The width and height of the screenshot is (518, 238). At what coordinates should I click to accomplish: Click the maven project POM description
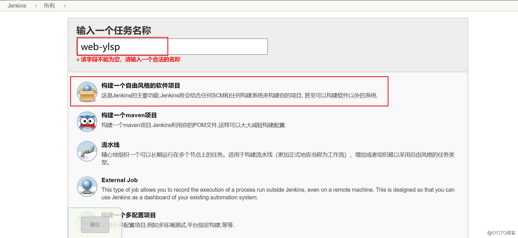(x=194, y=125)
